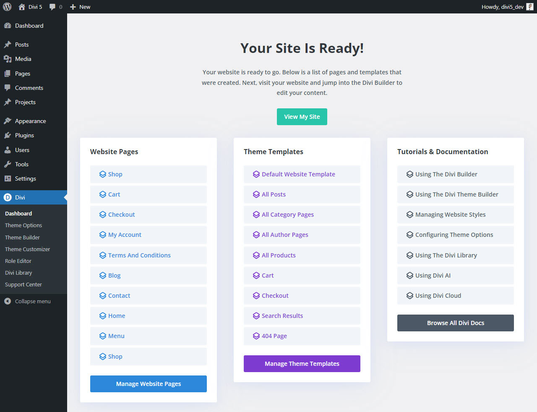Open Appearance via the paintbrush icon

7,121
